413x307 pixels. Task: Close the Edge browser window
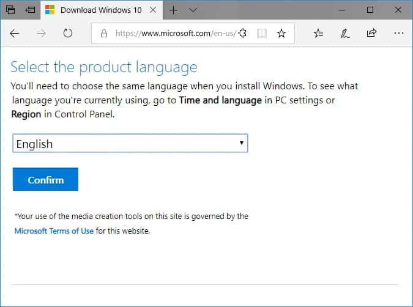[x=398, y=10]
